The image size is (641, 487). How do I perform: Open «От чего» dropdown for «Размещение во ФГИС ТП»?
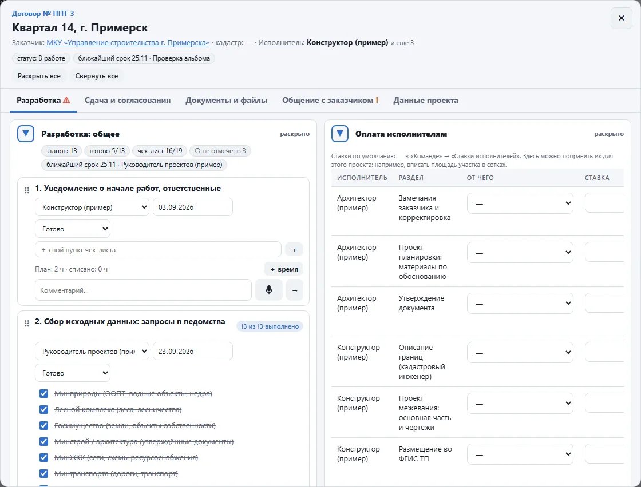point(520,454)
